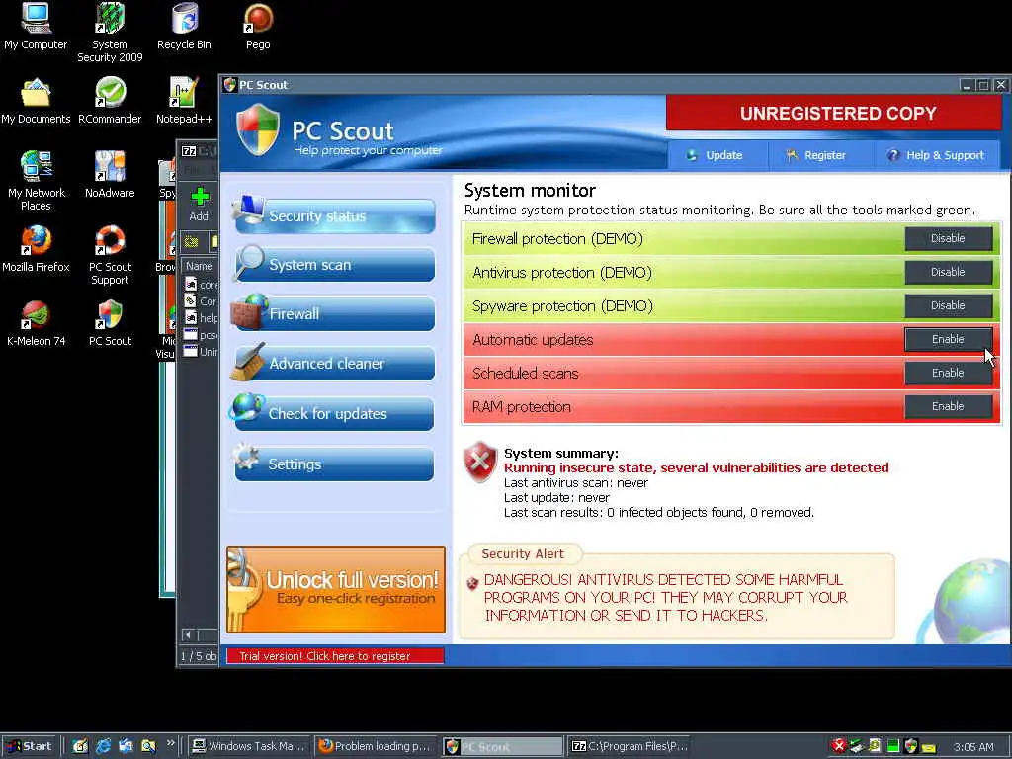This screenshot has width=1012, height=759.
Task: Click Trial version register link
Action: coord(335,656)
